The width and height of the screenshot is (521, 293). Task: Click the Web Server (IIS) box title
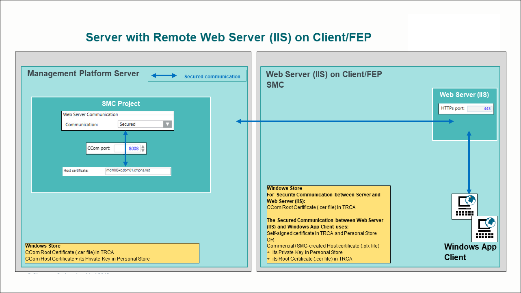(464, 95)
